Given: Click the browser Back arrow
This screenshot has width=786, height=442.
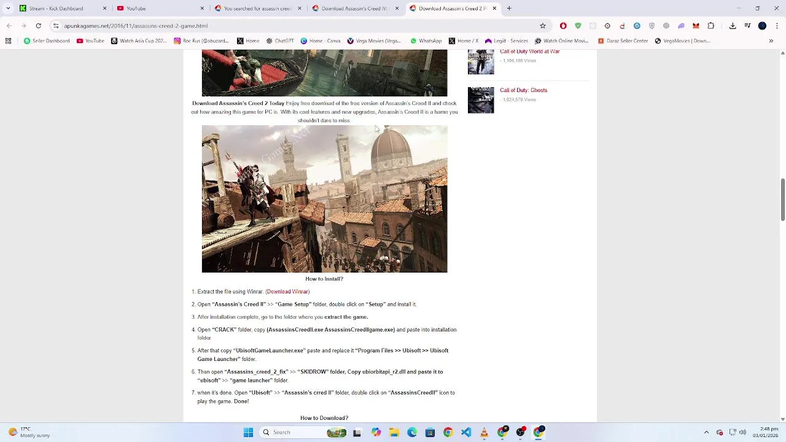Looking at the screenshot, I should [9, 26].
